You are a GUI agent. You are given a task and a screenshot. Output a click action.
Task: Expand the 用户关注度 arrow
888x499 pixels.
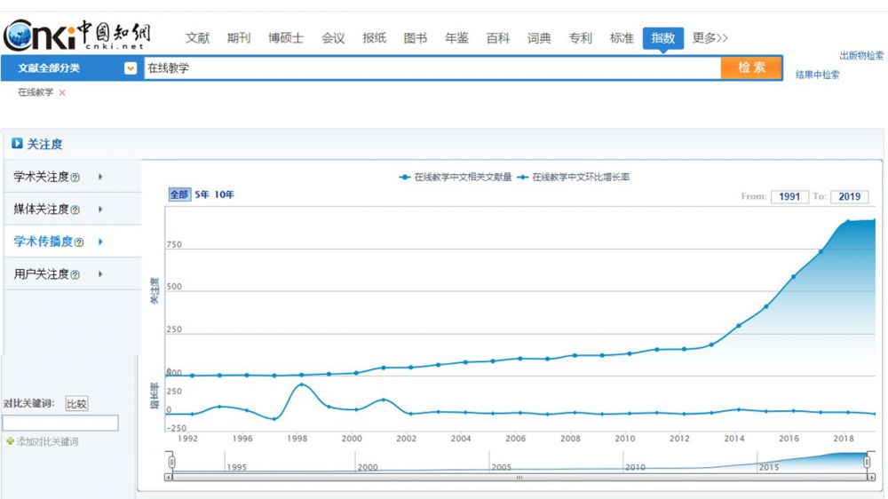[100, 274]
